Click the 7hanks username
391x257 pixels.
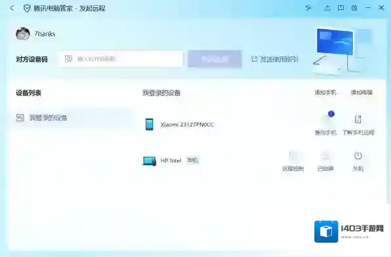click(x=45, y=33)
